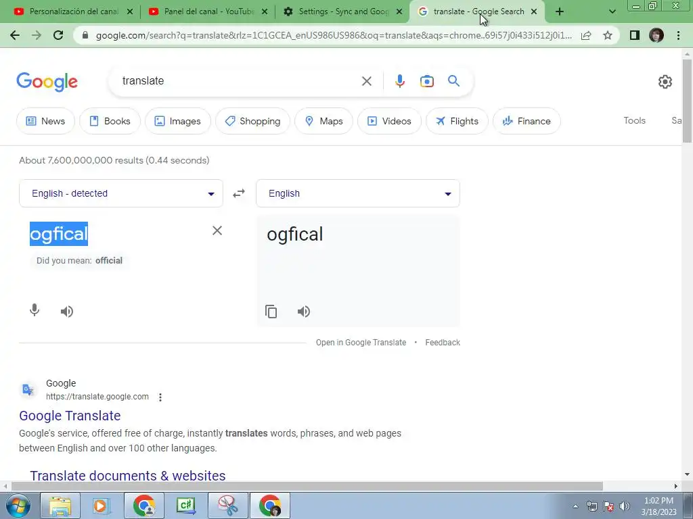693x519 pixels.
Task: Switch to Settings - Sync and Google tab
Action: 343,11
